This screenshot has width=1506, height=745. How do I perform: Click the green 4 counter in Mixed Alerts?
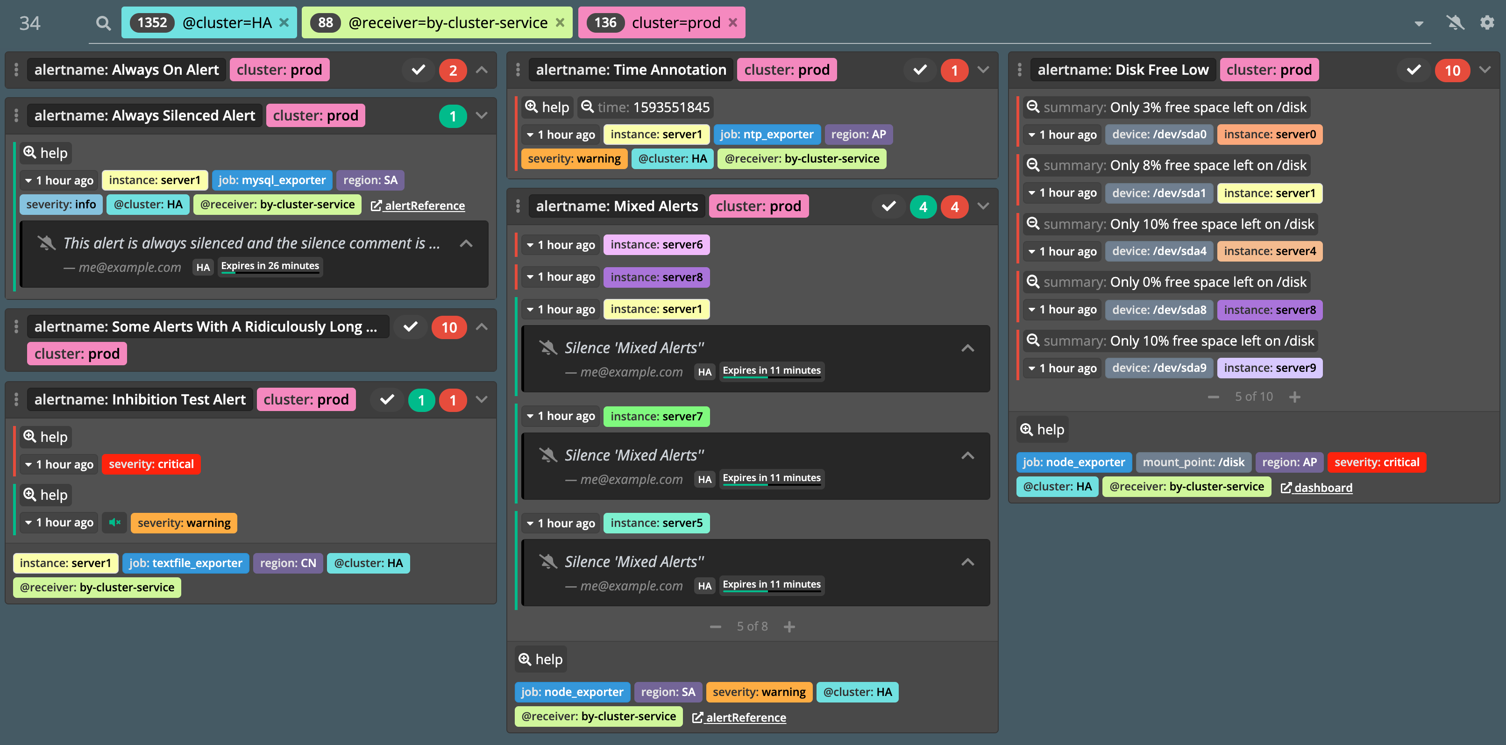click(923, 206)
